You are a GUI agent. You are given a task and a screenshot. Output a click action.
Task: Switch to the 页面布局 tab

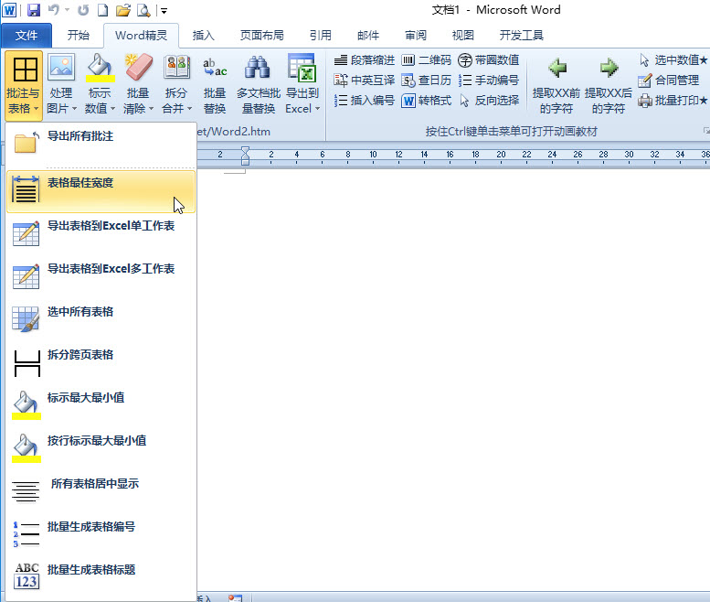pyautogui.click(x=263, y=36)
